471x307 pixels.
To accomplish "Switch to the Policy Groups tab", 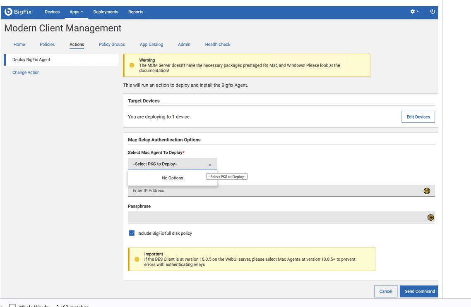I will 112,45.
